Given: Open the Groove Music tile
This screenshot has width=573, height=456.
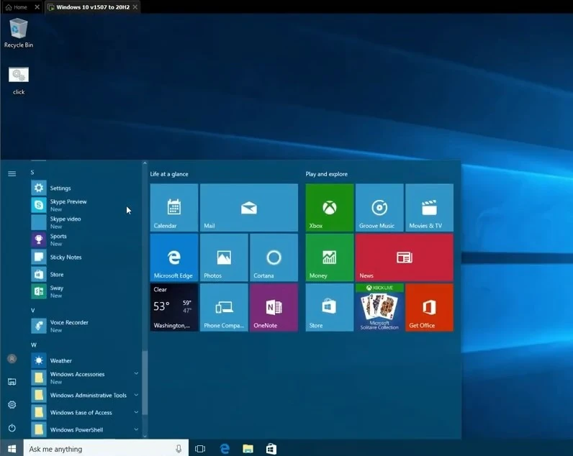Looking at the screenshot, I should point(379,207).
